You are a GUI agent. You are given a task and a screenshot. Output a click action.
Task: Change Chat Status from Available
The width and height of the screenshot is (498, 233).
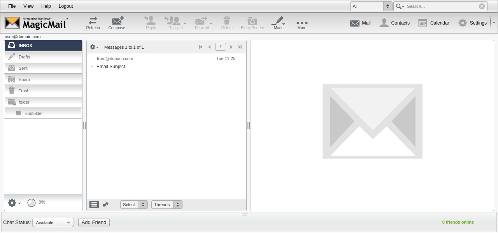[53, 222]
